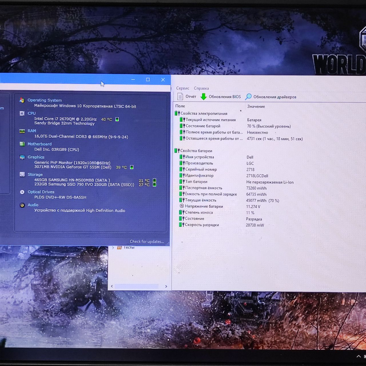The image size is (366, 366).
Task: Click the CPU temperature indicator icon beside 40 °C
Action: pos(117,119)
